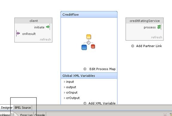Select the crInput variable name
Image resolution: width=172 pixels, height=116 pixels.
(x=72, y=93)
